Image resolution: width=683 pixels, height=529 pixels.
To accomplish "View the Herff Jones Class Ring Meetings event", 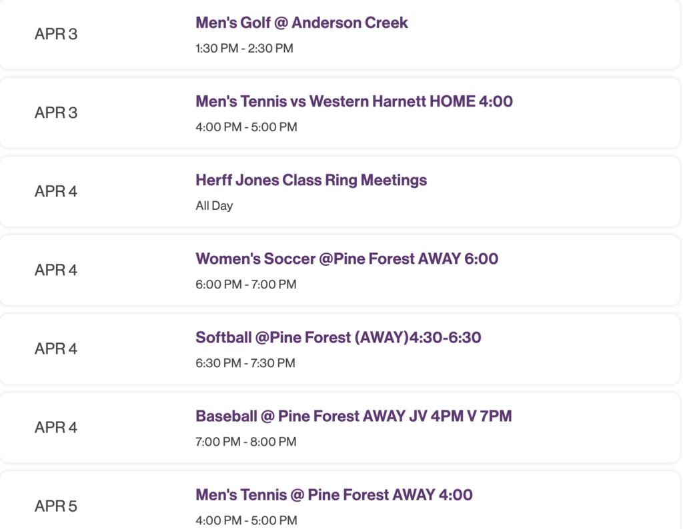I will [x=311, y=180].
